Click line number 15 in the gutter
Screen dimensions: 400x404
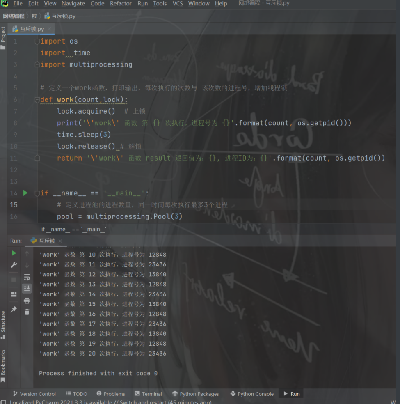point(14,205)
